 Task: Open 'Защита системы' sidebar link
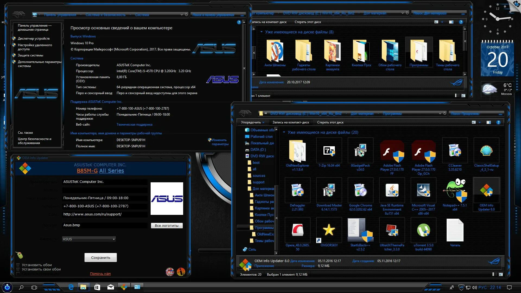tap(30, 55)
